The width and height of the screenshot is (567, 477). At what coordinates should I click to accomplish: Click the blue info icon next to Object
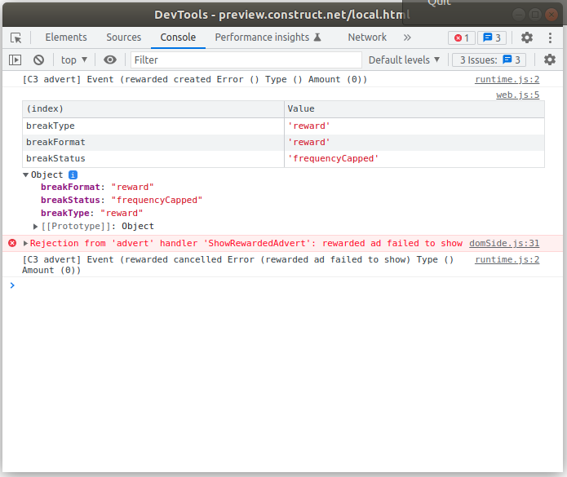(73, 174)
